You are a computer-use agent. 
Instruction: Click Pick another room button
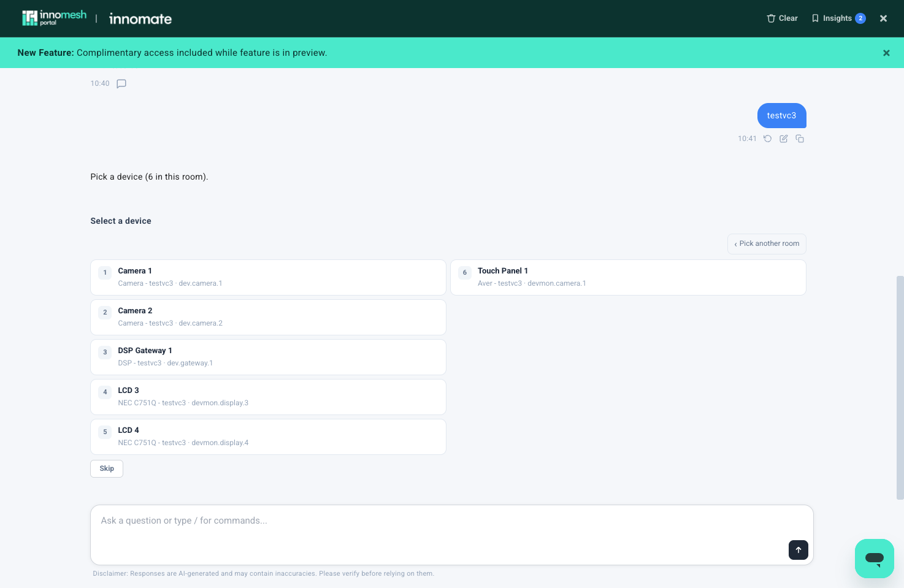[x=767, y=244]
